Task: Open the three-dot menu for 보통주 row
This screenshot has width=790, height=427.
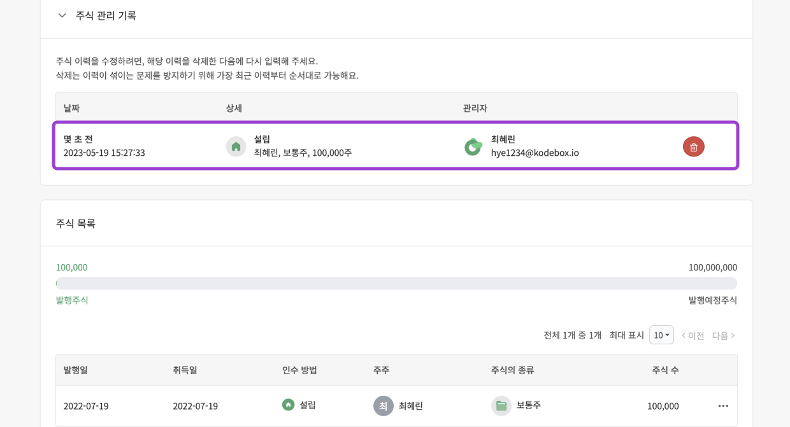Action: [723, 406]
